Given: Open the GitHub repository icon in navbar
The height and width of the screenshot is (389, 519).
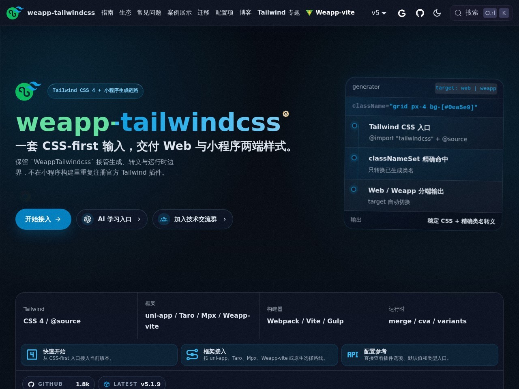Looking at the screenshot, I should pos(420,13).
